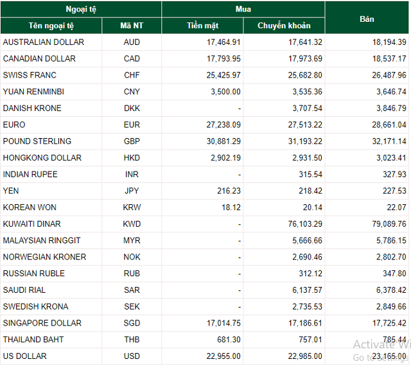The width and height of the screenshot is (411, 366).
Task: Click the KOREAN WON row name
Action: click(x=30, y=207)
